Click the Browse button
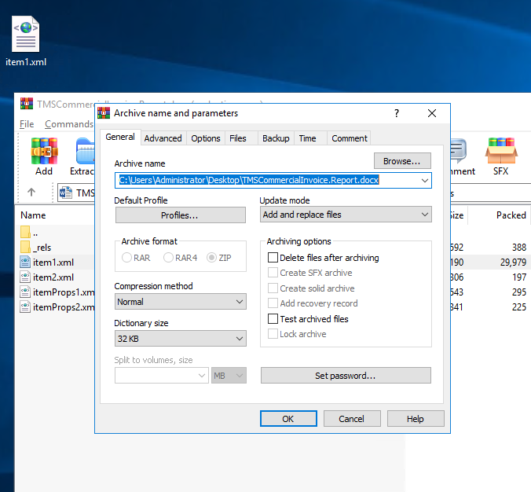 point(402,161)
